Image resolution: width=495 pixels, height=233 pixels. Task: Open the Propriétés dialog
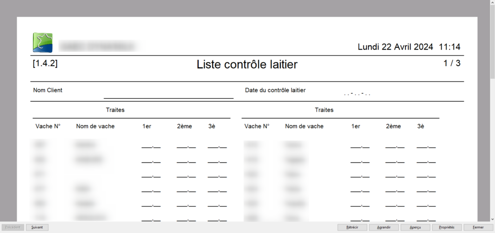447,227
